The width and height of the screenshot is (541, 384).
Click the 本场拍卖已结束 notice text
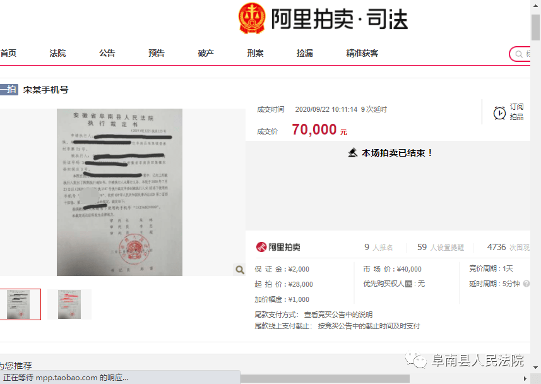tap(397, 153)
